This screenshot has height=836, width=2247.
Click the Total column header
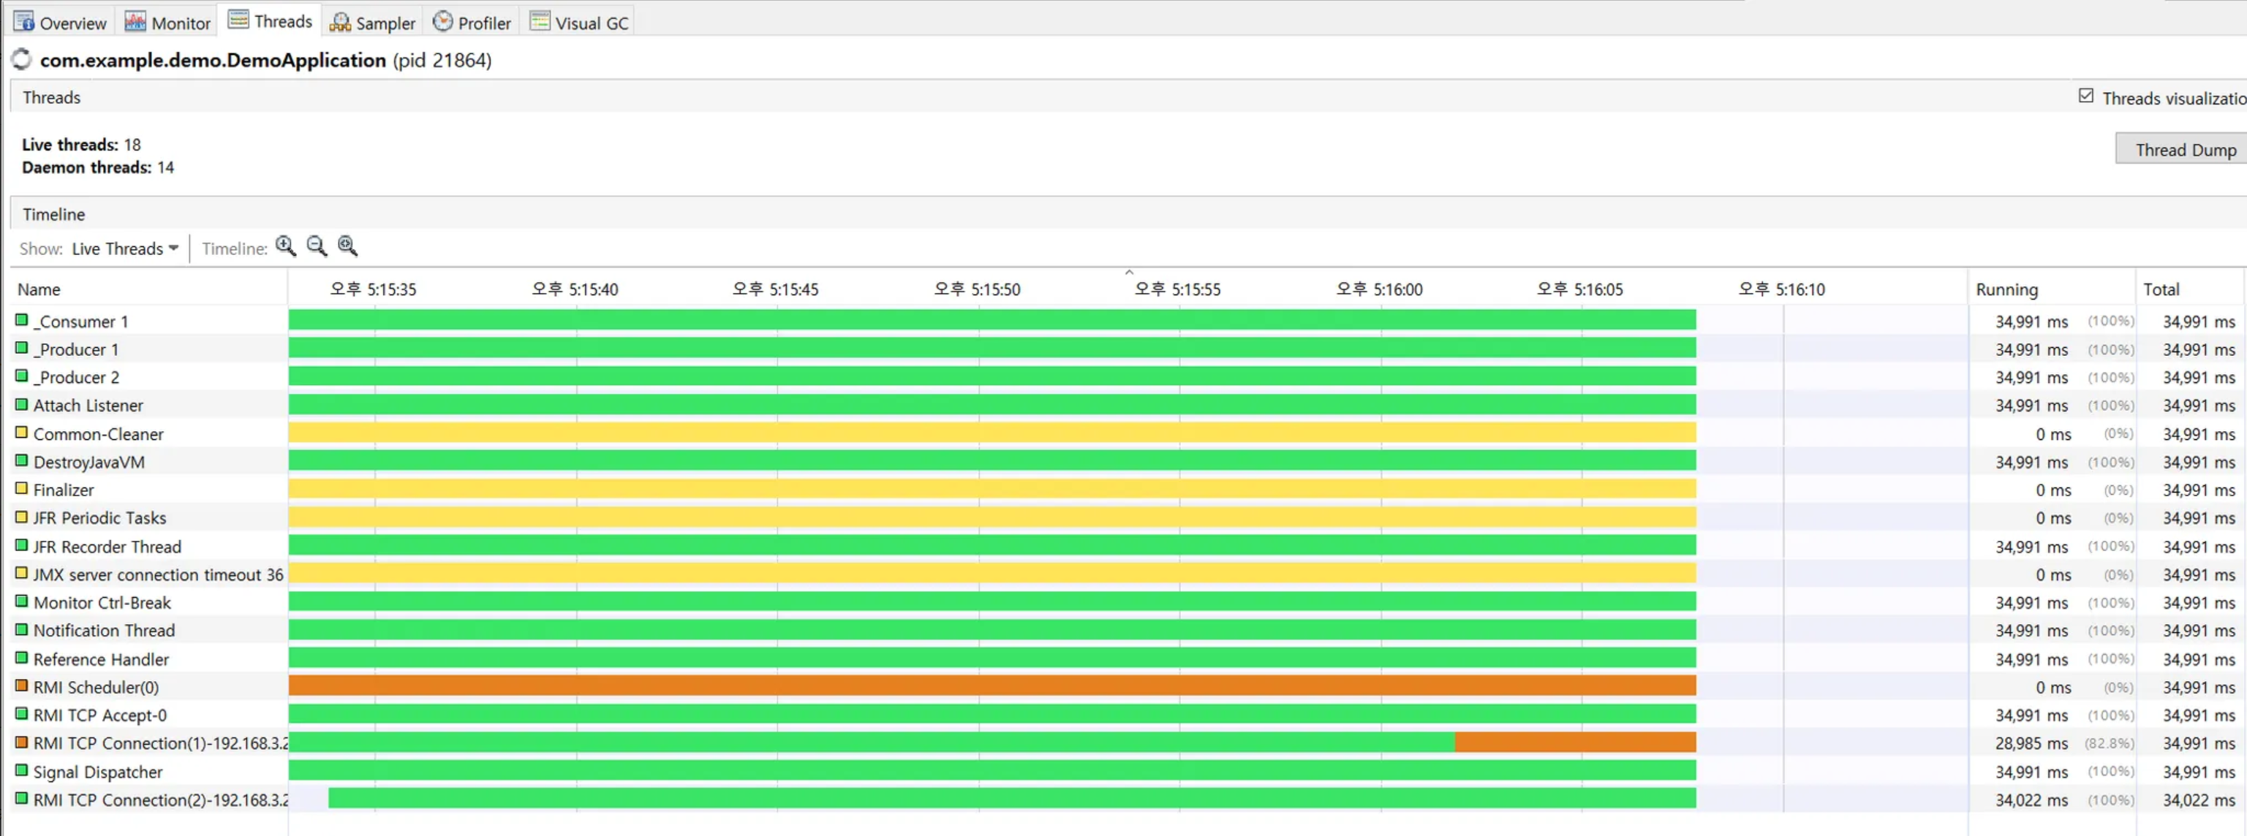pos(2161,289)
